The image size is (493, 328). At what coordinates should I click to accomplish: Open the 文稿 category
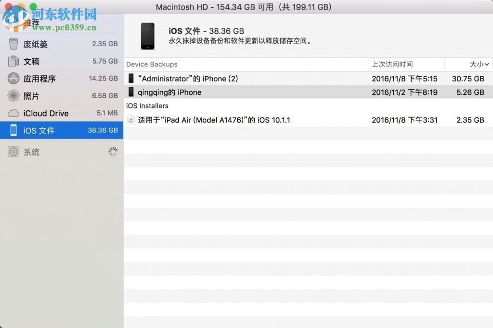click(x=62, y=61)
